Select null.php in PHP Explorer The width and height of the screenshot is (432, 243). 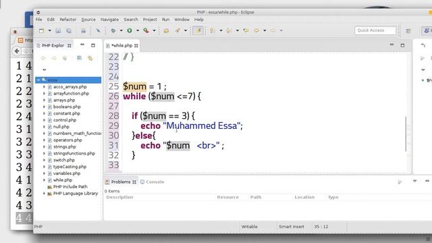[x=61, y=127]
